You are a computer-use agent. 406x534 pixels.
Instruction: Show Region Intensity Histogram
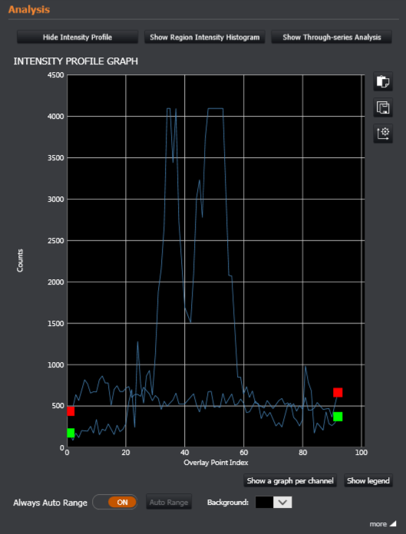[x=205, y=37]
